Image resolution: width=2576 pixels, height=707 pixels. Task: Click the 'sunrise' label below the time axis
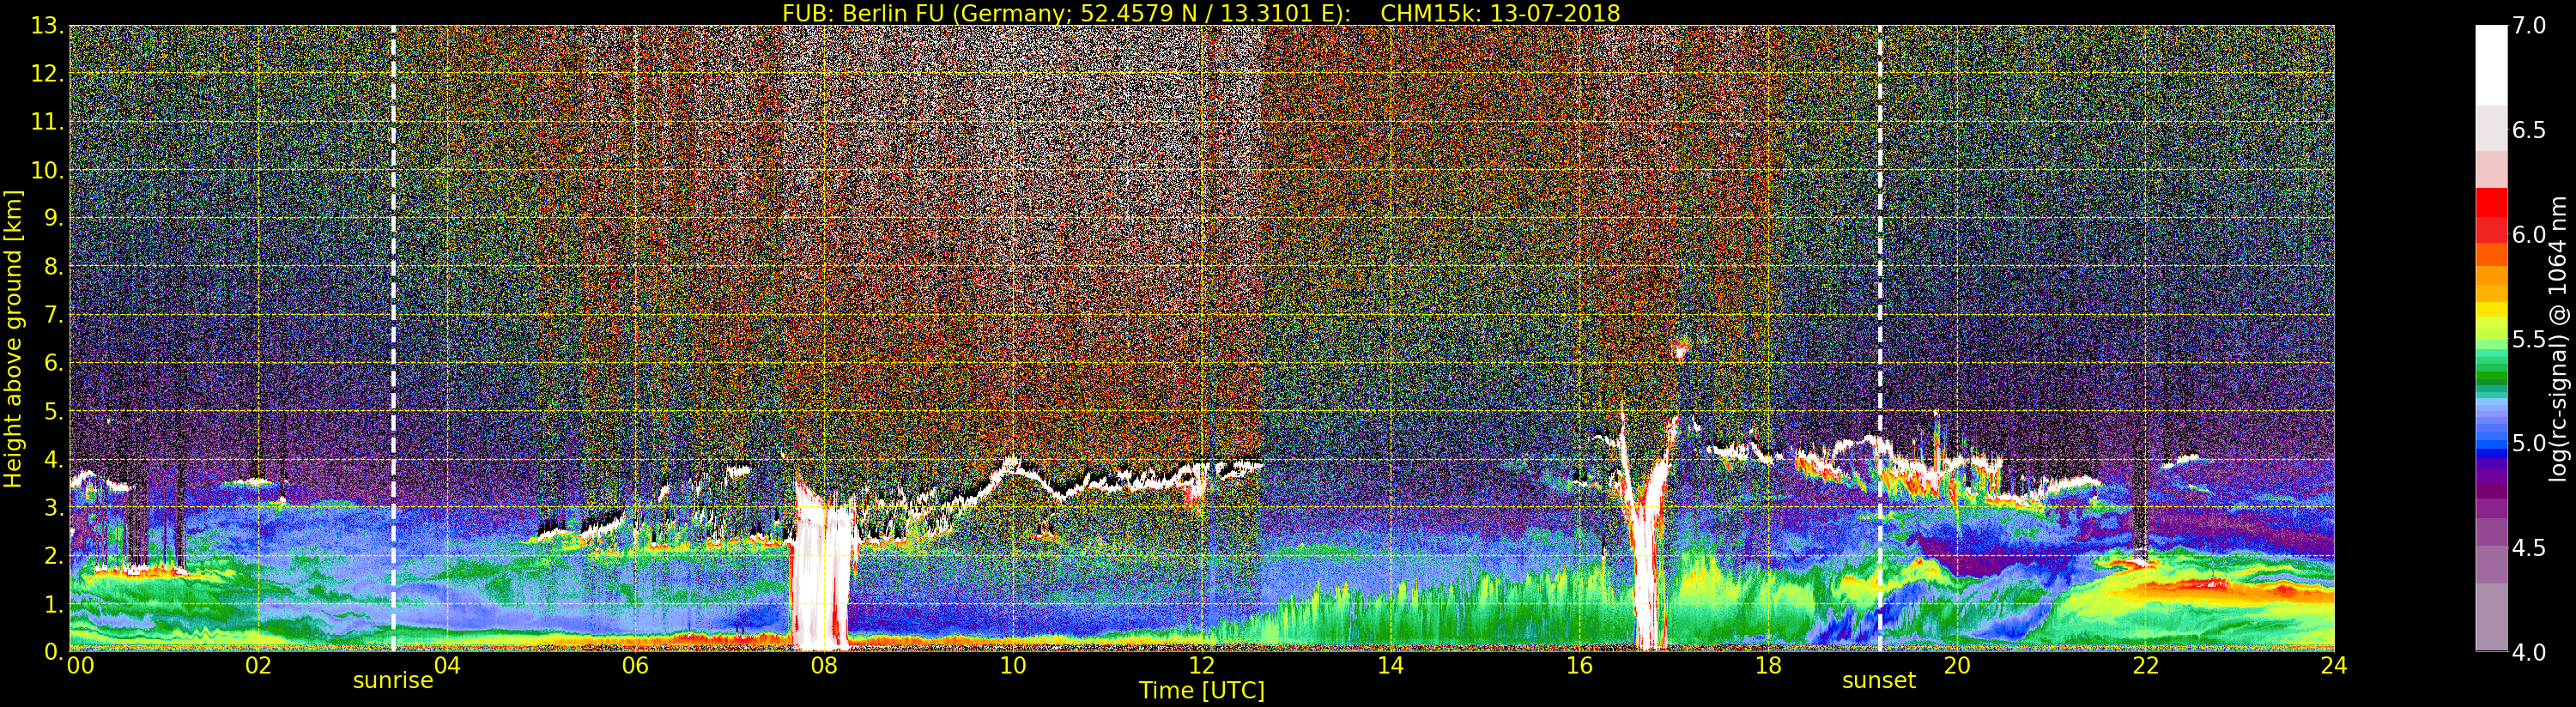point(393,681)
